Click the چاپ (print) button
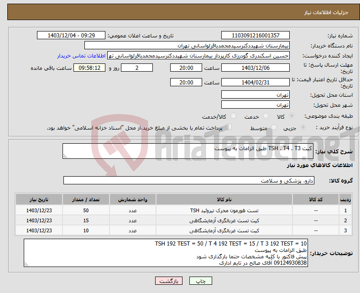This screenshot has width=360, height=293. [200, 281]
